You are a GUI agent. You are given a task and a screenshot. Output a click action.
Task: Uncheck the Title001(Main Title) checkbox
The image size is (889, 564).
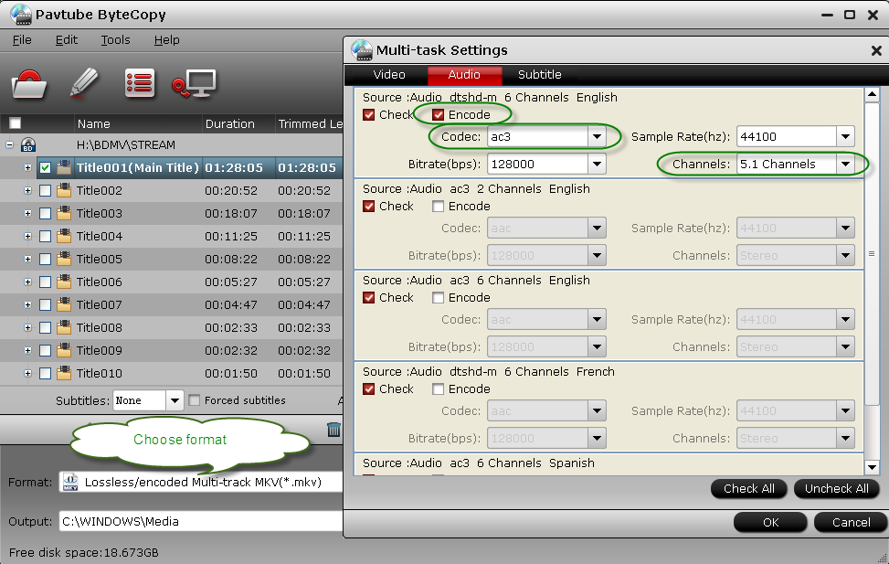[46, 168]
